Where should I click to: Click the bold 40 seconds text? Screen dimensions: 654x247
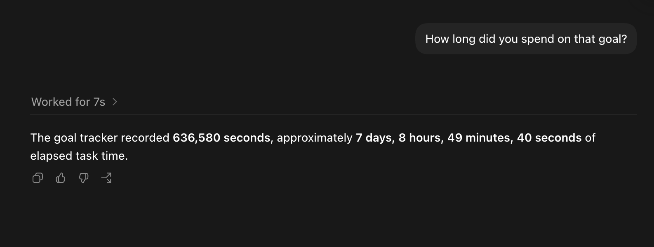[549, 137]
